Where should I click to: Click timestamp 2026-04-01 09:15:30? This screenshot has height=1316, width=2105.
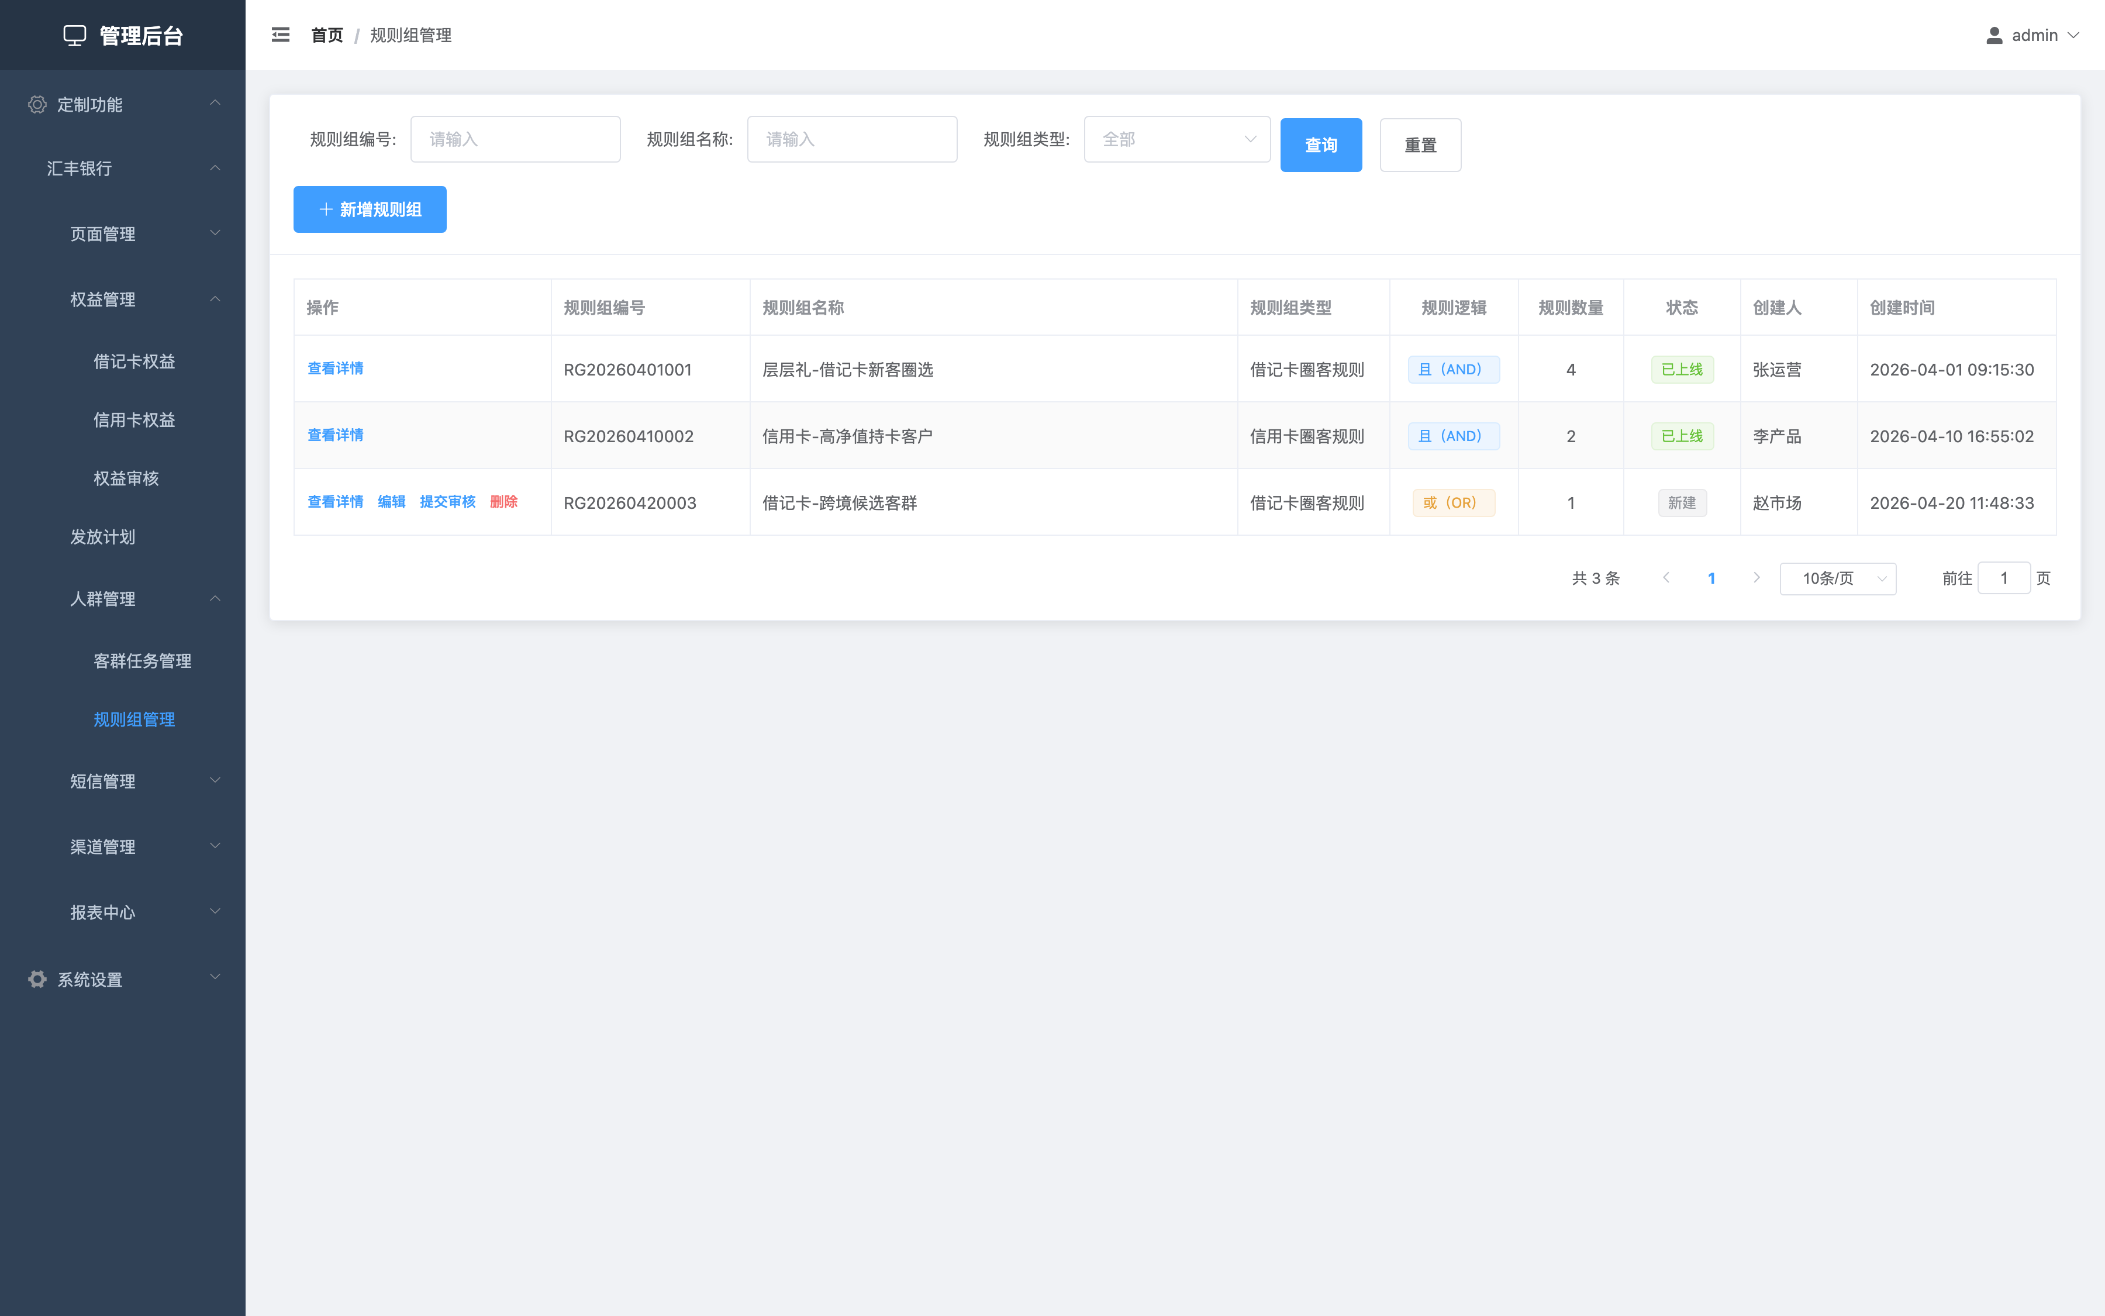point(1952,369)
